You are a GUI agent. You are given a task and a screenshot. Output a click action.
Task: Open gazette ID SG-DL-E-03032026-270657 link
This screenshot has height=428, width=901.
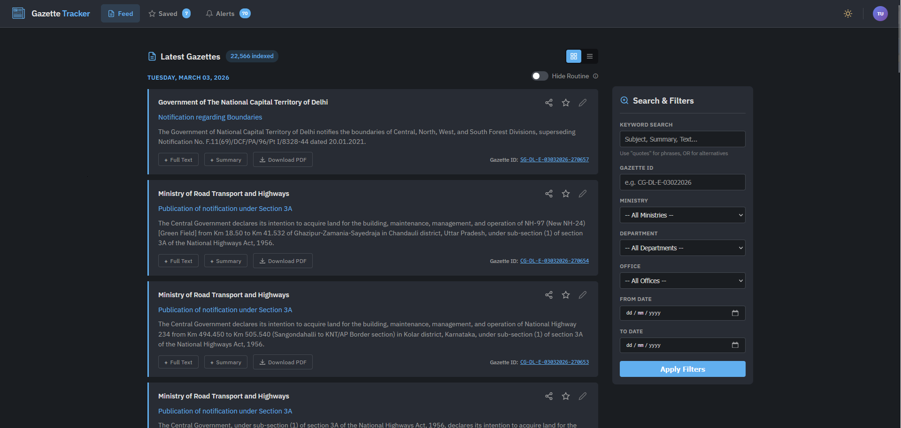554,160
